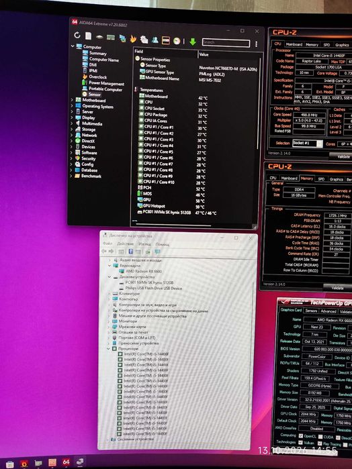352x469 pixels.
Task: Switch to Graphics tab in upper CPU-Z
Action: tap(342, 45)
